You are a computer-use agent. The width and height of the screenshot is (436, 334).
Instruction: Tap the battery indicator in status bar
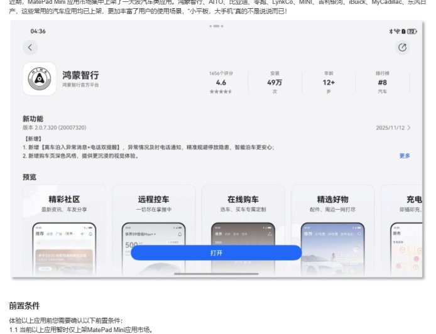pyautogui.click(x=411, y=31)
